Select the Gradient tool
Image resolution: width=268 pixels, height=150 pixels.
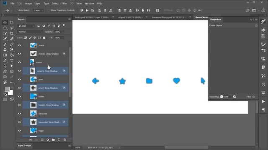pyautogui.click(x=5, y=55)
